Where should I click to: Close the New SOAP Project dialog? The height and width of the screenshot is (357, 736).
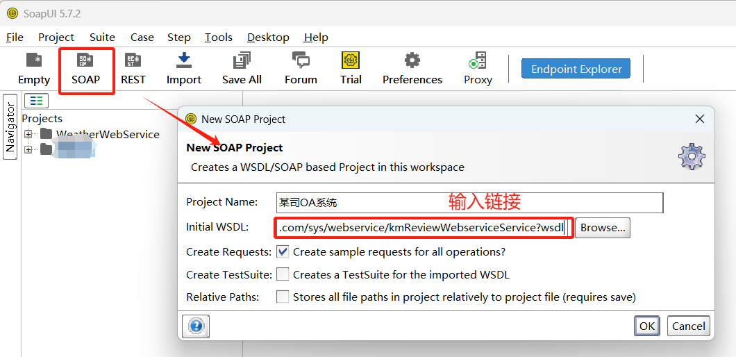tap(699, 119)
